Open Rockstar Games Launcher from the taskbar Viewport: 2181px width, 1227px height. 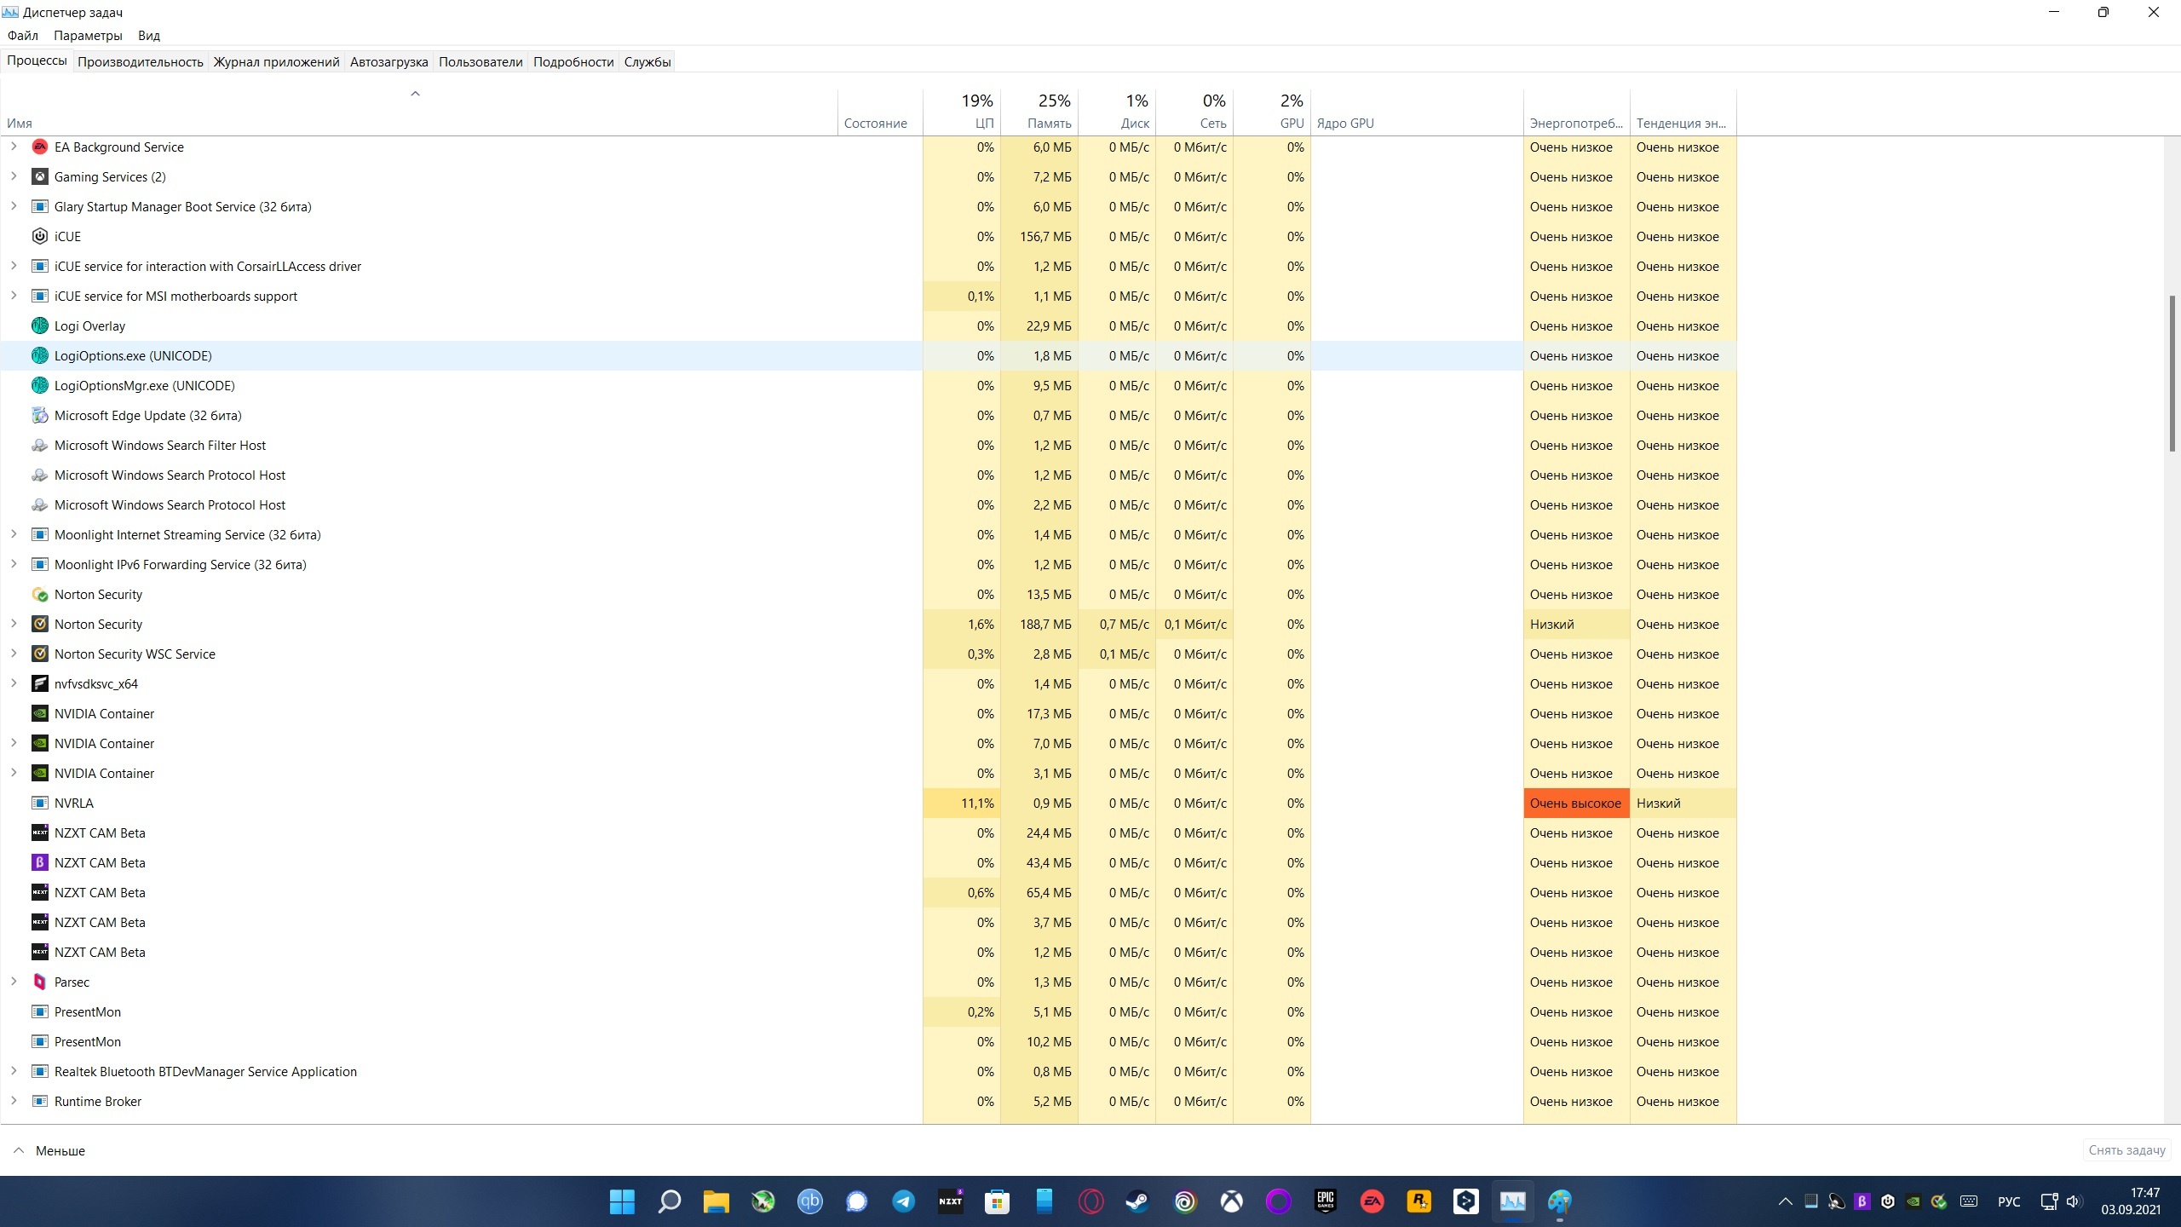point(1419,1201)
